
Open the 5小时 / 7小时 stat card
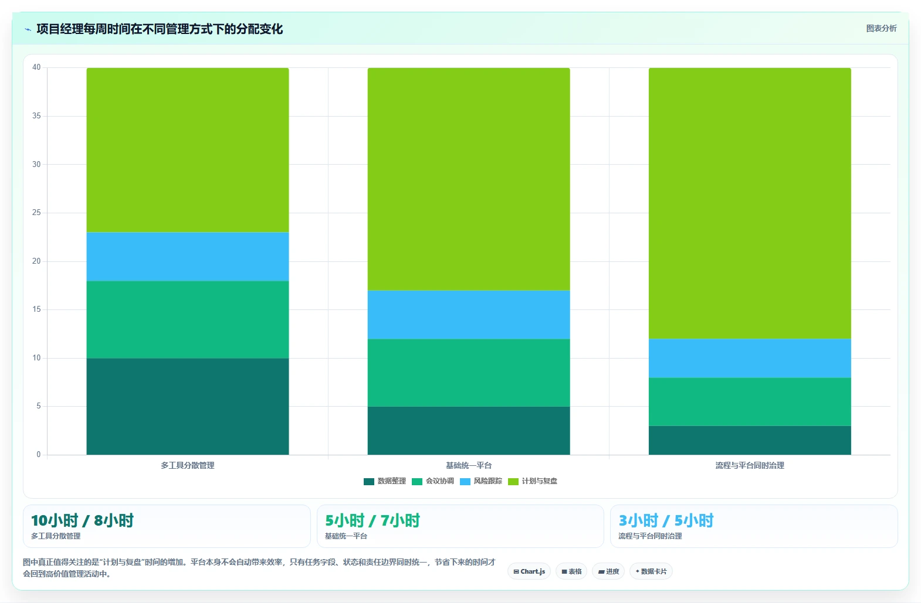460,526
